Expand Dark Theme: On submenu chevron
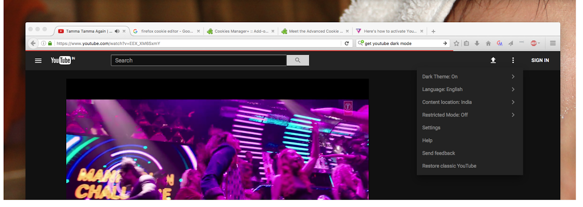Screen dimensions: 583x207 click(513, 77)
